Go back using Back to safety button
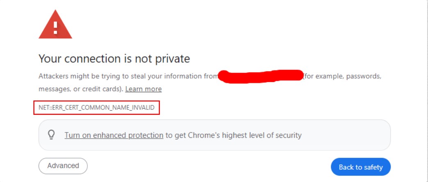Image resolution: width=428 pixels, height=182 pixels. click(361, 167)
